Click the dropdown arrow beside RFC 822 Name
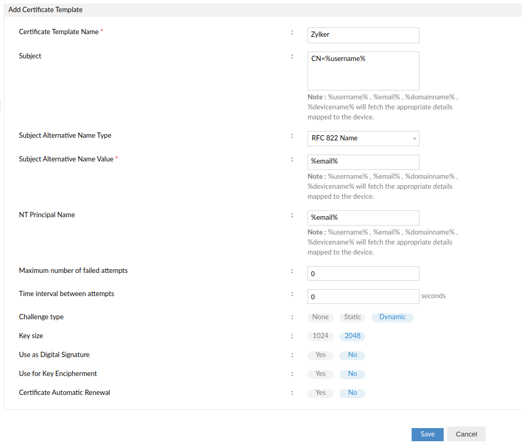 (414, 139)
